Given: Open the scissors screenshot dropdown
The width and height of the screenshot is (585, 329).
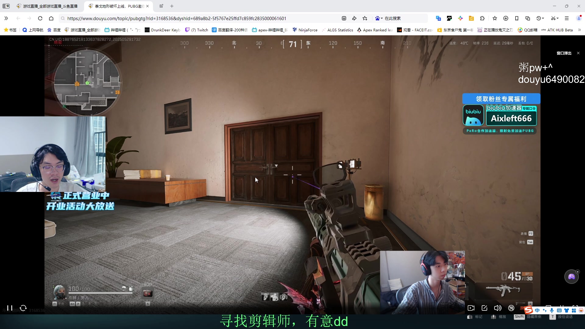Looking at the screenshot, I should point(555,18).
